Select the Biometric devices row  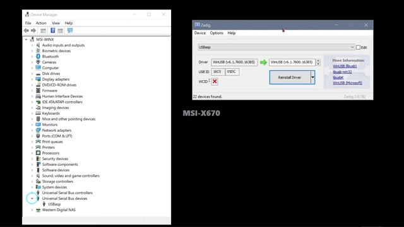tap(56, 50)
